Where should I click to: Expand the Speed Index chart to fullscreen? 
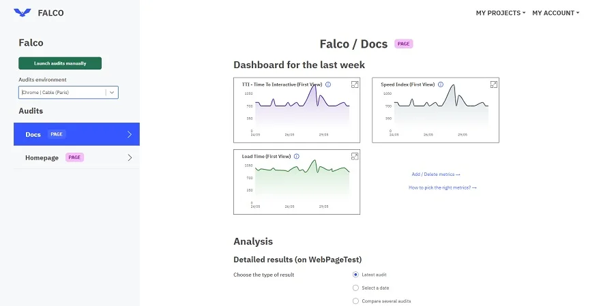pos(493,85)
